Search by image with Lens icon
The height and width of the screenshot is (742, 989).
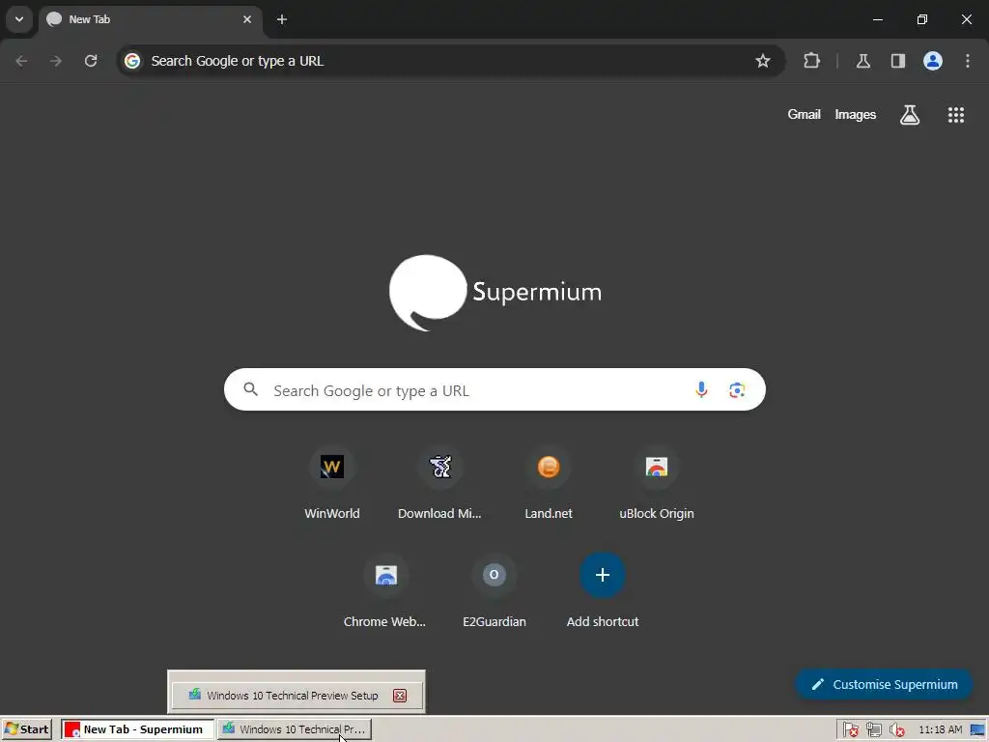coord(737,390)
